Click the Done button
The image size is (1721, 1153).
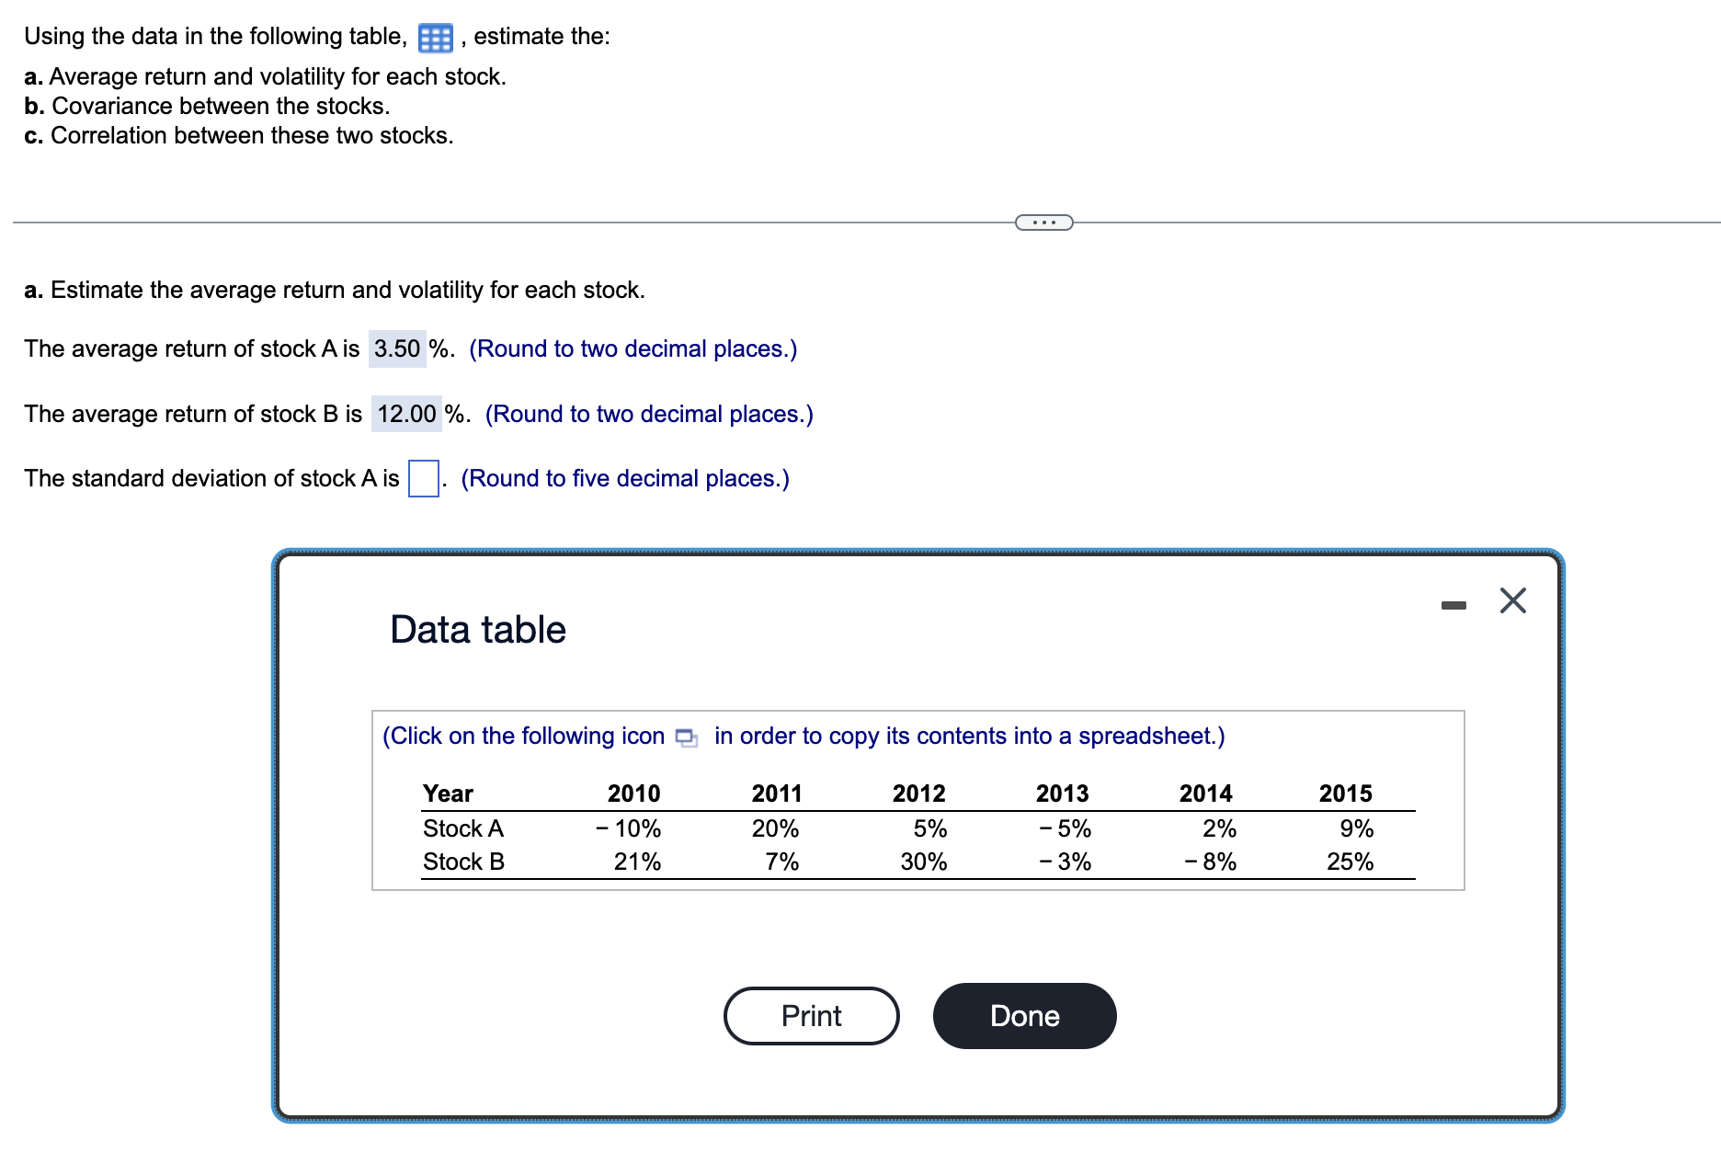(x=1024, y=1016)
